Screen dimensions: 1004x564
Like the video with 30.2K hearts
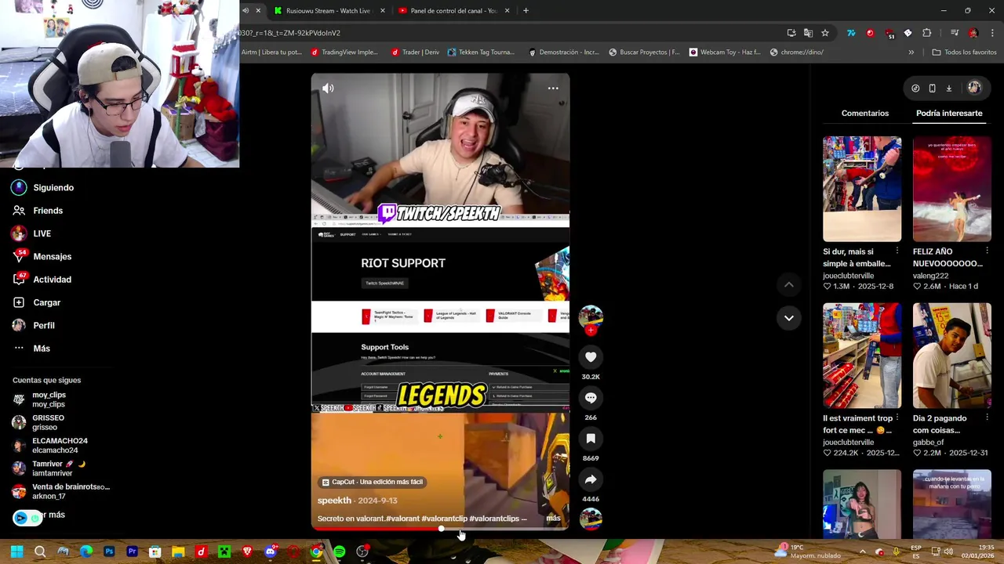point(591,357)
